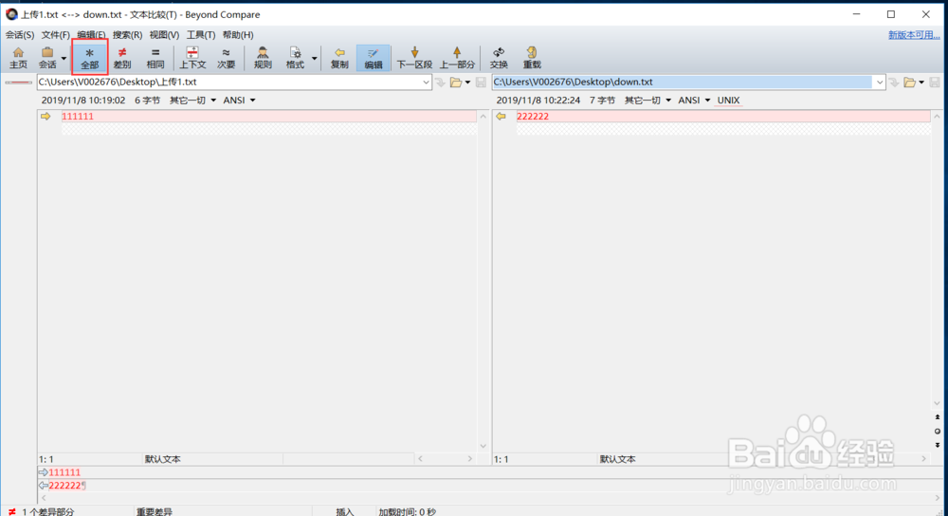
Task: Select the line 111111 in left pane
Action: (268, 116)
